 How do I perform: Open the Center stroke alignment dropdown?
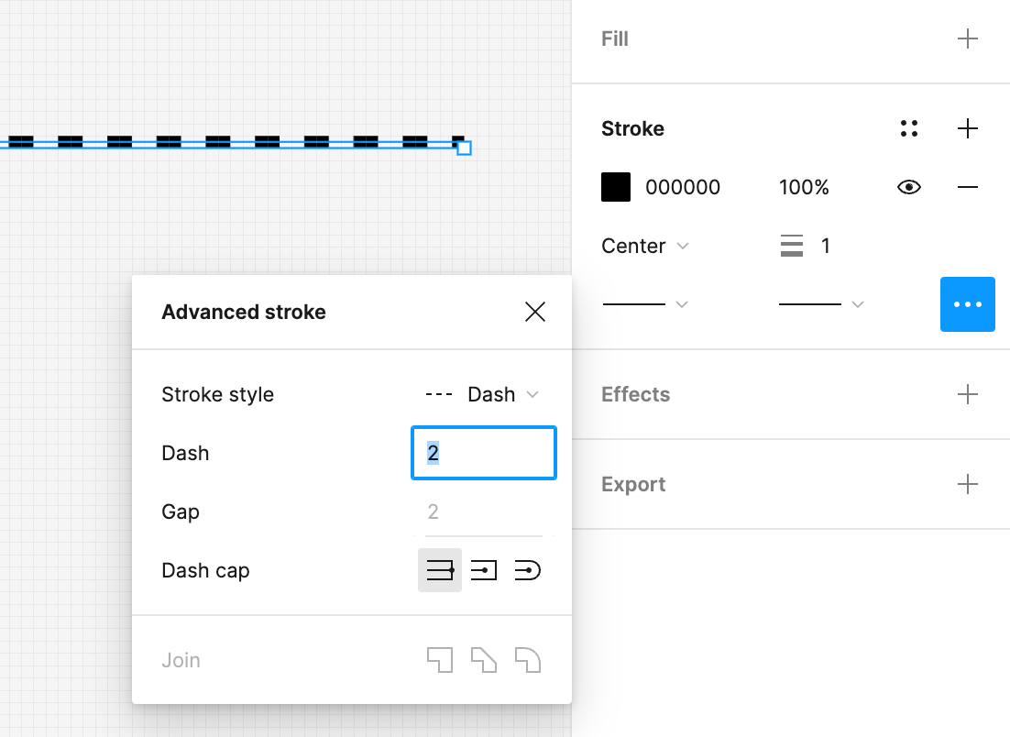coord(644,246)
